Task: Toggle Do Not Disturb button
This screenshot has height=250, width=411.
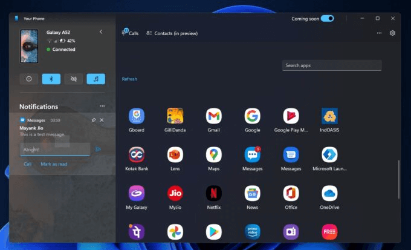Action: 29,79
